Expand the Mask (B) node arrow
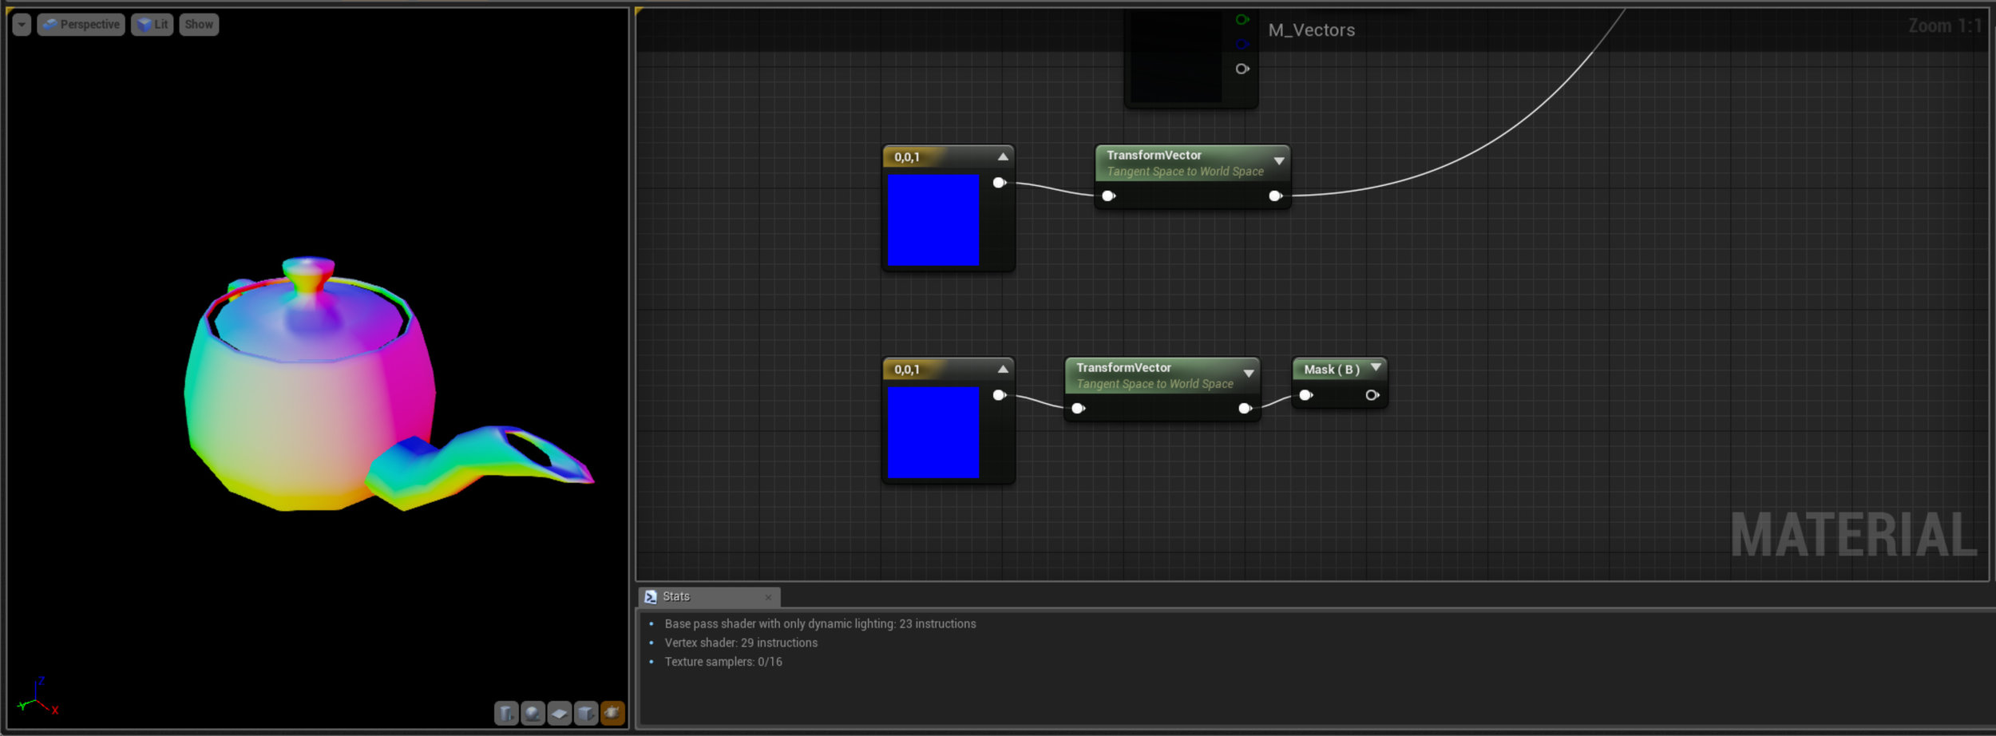This screenshot has height=736, width=1996. click(1376, 367)
